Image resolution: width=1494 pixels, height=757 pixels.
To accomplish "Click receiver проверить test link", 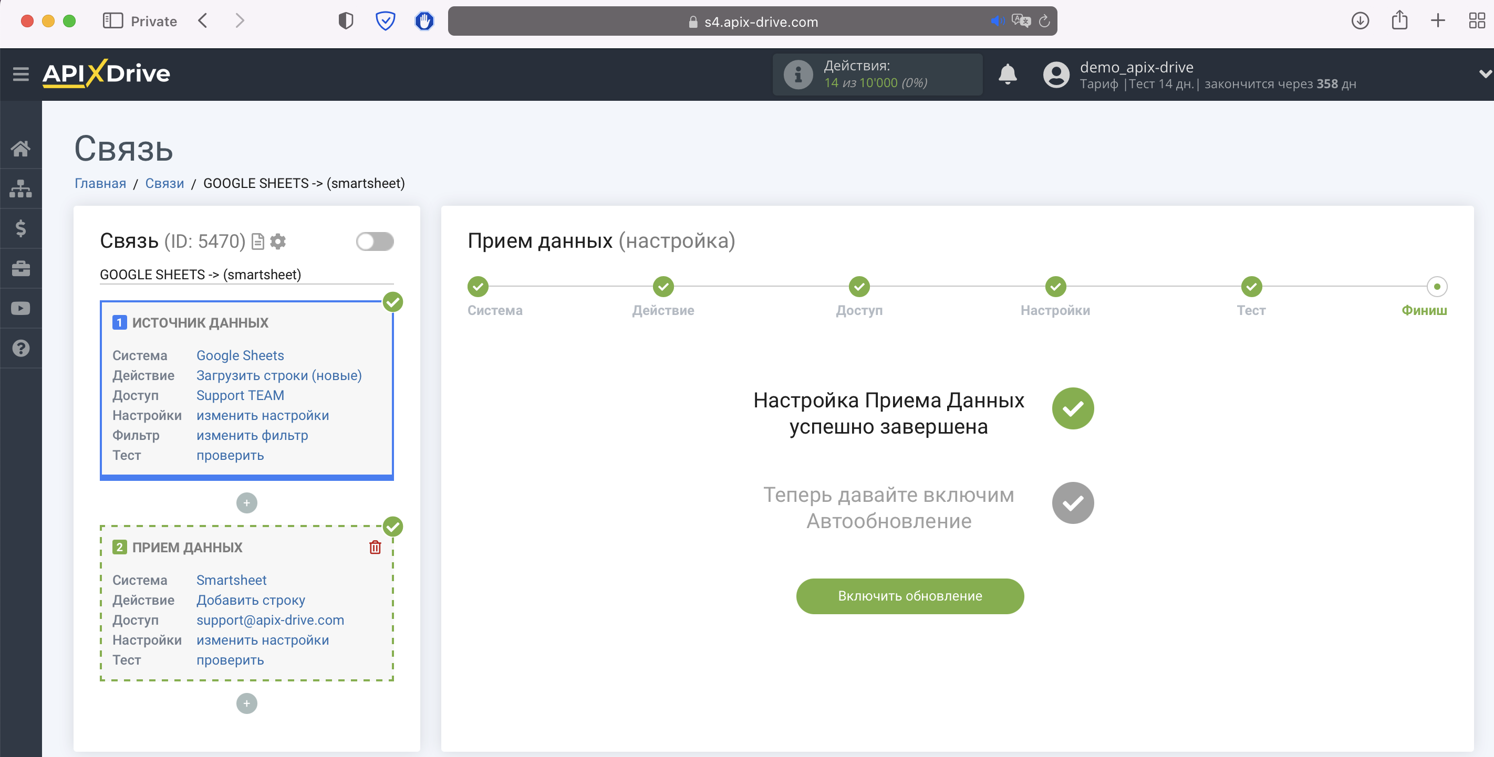I will click(x=230, y=660).
